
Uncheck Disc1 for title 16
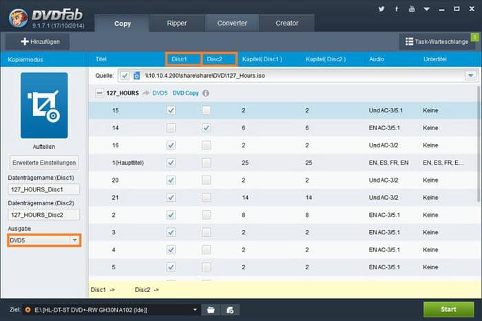[x=171, y=145]
